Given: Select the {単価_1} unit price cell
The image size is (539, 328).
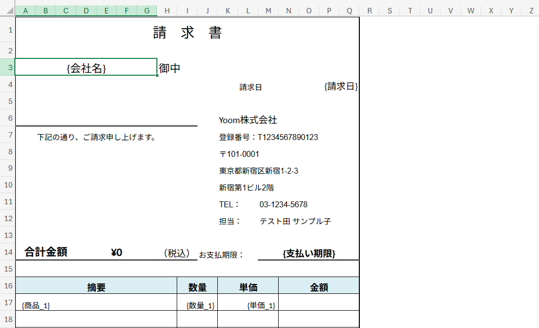Looking at the screenshot, I should [x=261, y=306].
